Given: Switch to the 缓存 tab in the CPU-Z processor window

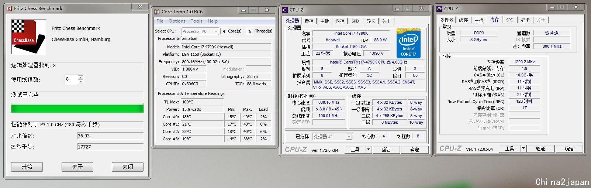Looking at the screenshot, I should tap(309, 21).
